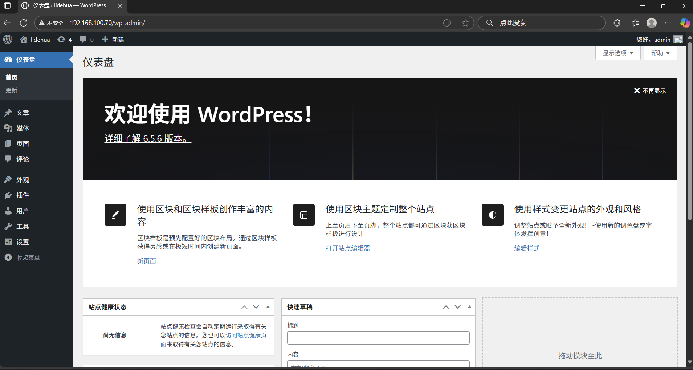
Task: Open 更新 submenu item
Action: pos(11,90)
